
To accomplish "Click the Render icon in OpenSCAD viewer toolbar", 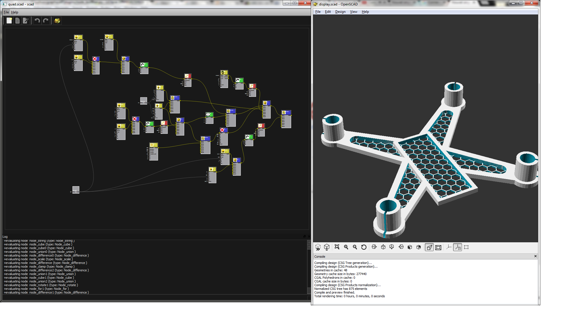I will point(327,247).
